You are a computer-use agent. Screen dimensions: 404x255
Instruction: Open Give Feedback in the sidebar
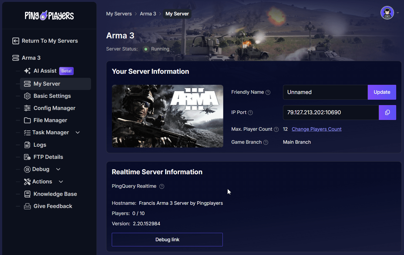click(x=53, y=206)
